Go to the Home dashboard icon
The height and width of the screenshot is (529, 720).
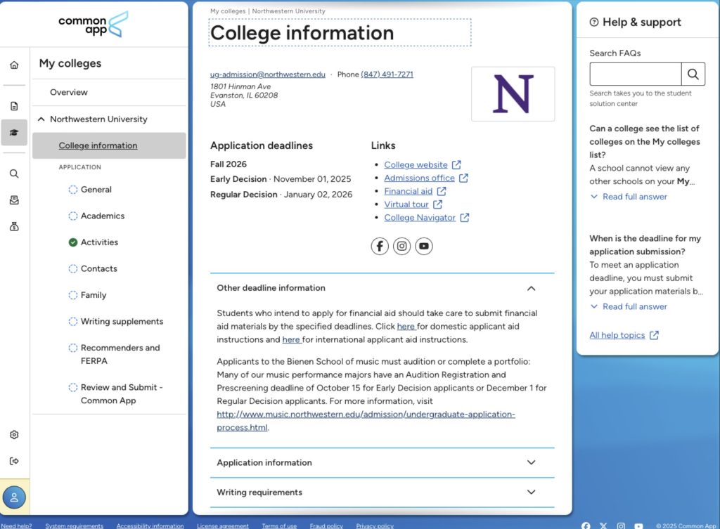tap(14, 65)
